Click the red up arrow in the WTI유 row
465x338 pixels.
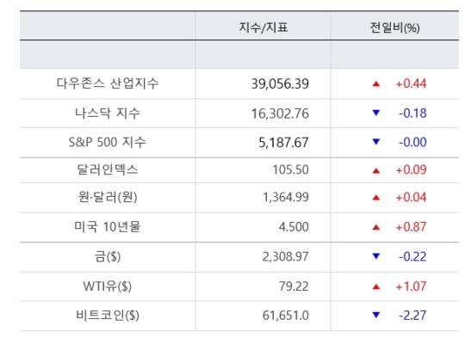[376, 286]
